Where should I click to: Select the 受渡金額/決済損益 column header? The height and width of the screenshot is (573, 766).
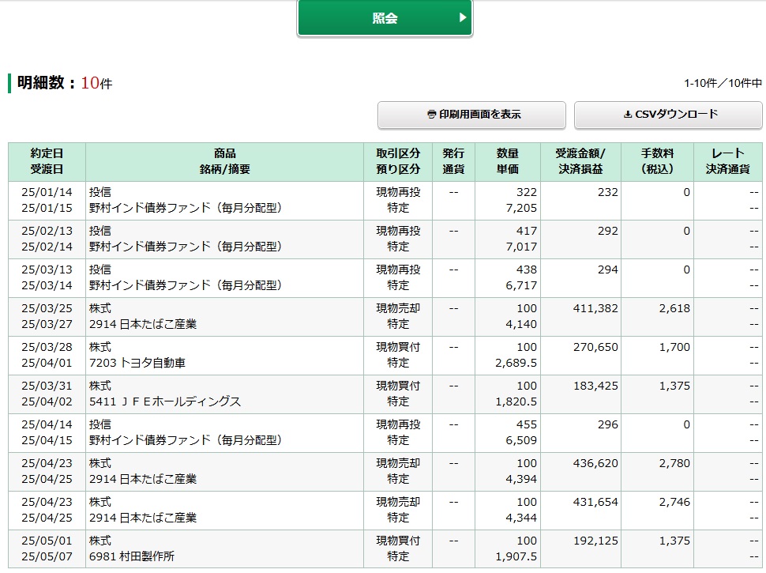(580, 161)
